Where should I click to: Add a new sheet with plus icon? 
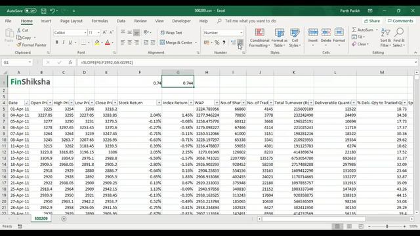pos(64,219)
